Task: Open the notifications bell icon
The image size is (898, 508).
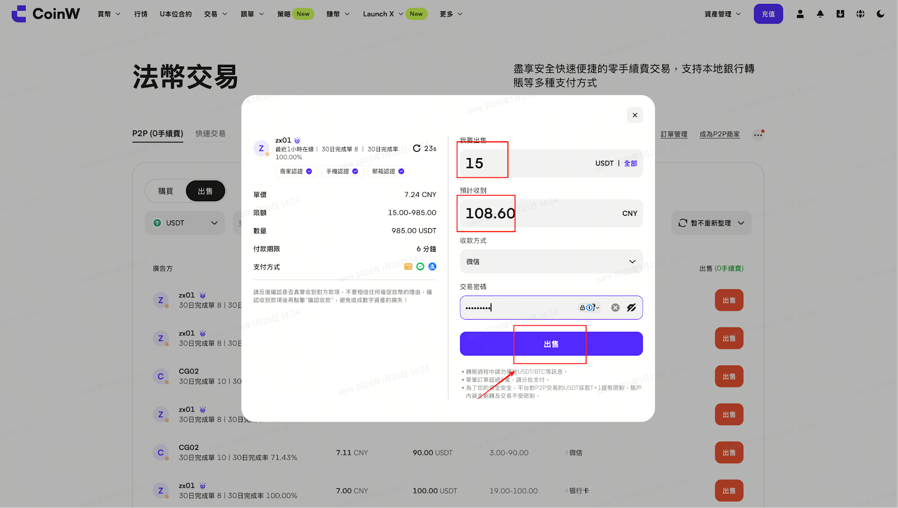Action: point(820,14)
